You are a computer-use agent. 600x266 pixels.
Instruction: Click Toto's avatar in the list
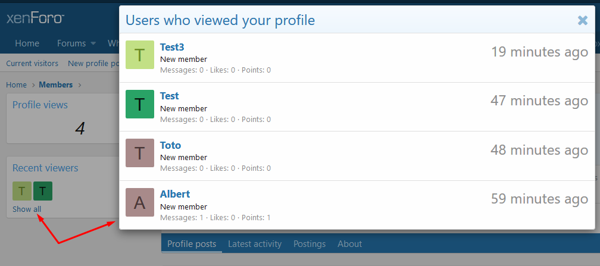coord(140,153)
